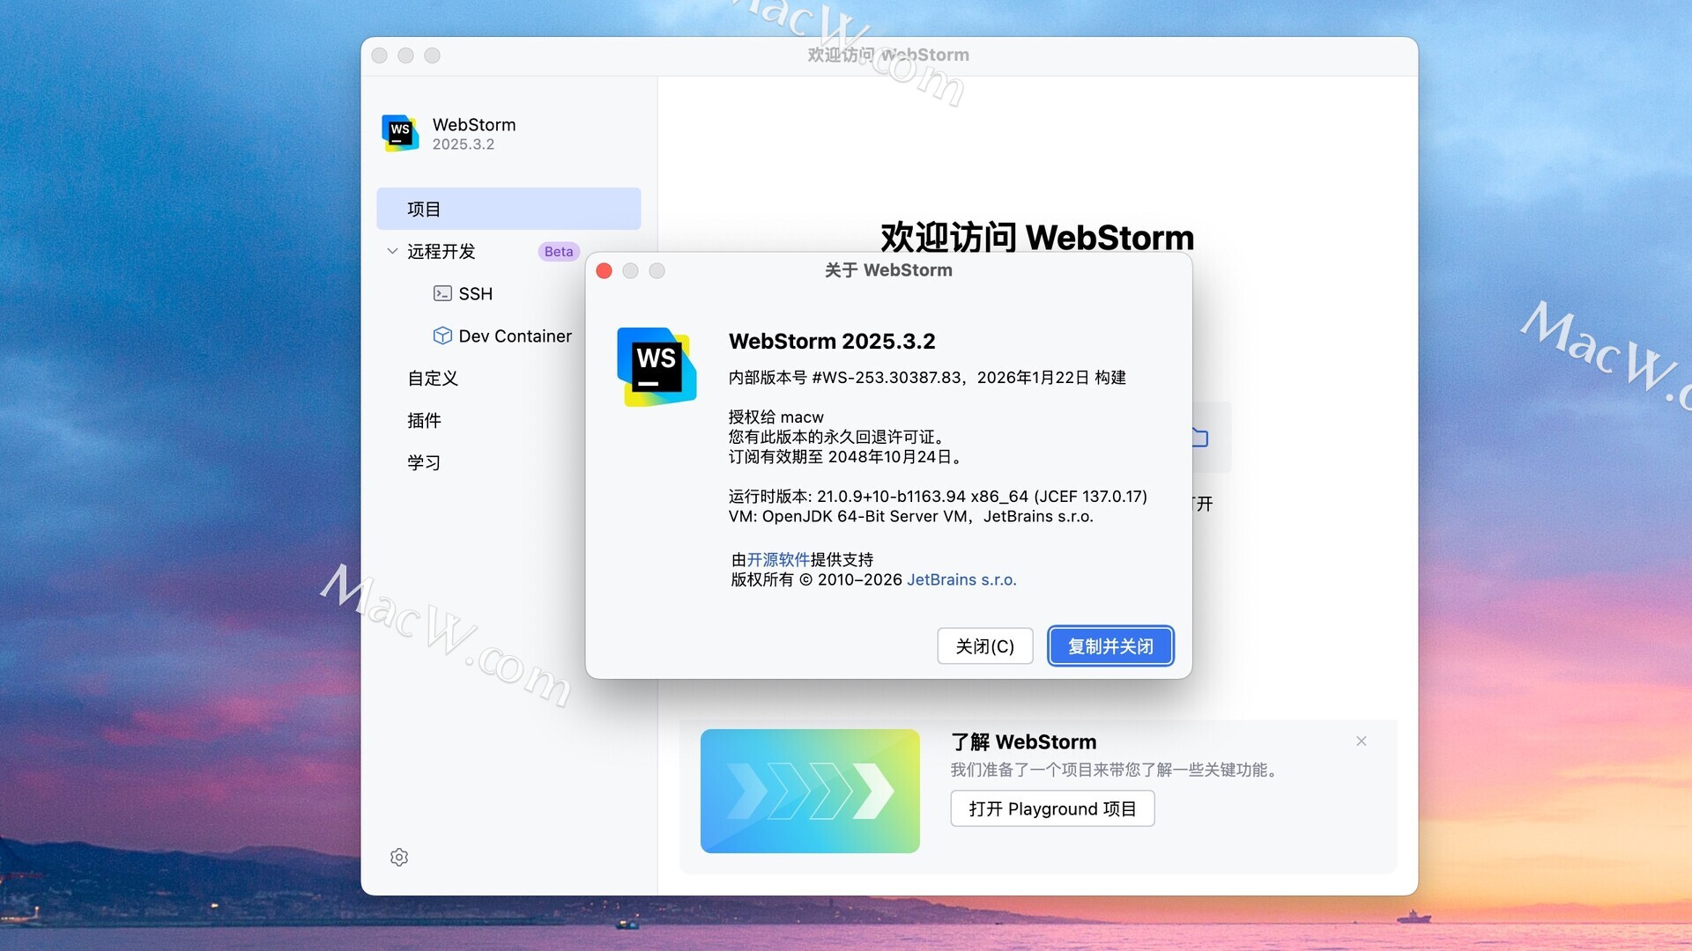Open the 插件 section
The height and width of the screenshot is (951, 1692).
424,420
